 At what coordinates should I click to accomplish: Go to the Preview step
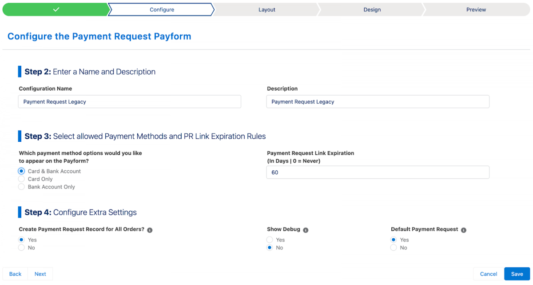pyautogui.click(x=476, y=9)
